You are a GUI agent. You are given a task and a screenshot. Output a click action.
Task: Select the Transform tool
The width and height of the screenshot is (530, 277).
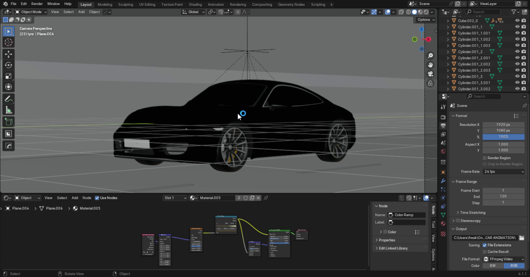8,87
